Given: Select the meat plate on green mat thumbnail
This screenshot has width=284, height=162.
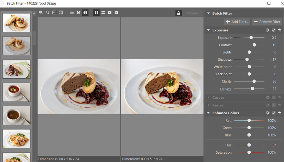Looking at the screenshot, I should [16, 69].
